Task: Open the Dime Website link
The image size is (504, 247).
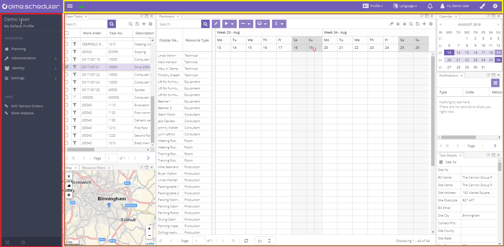Action: point(22,113)
